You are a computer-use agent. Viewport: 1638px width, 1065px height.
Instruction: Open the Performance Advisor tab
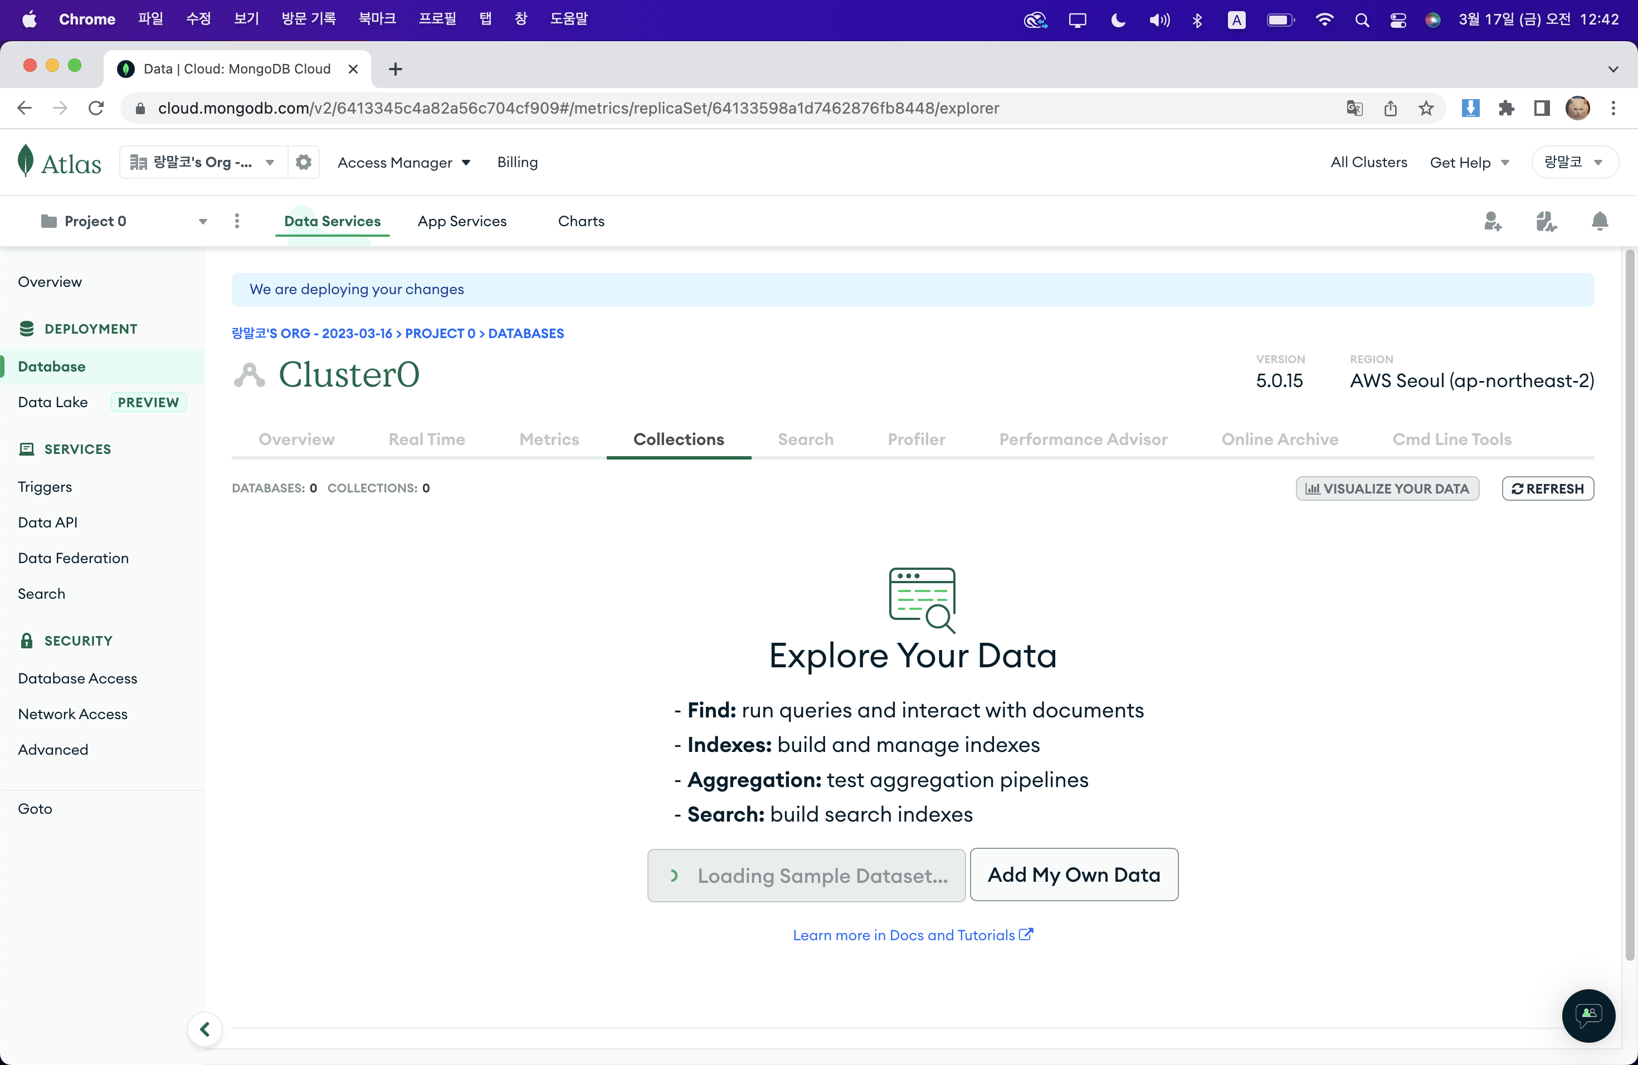point(1083,439)
